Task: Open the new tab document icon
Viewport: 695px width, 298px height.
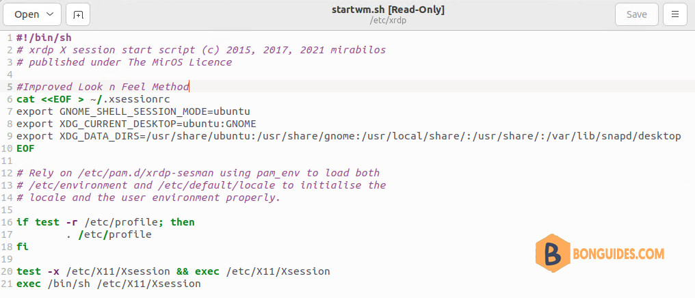Action: tap(78, 14)
